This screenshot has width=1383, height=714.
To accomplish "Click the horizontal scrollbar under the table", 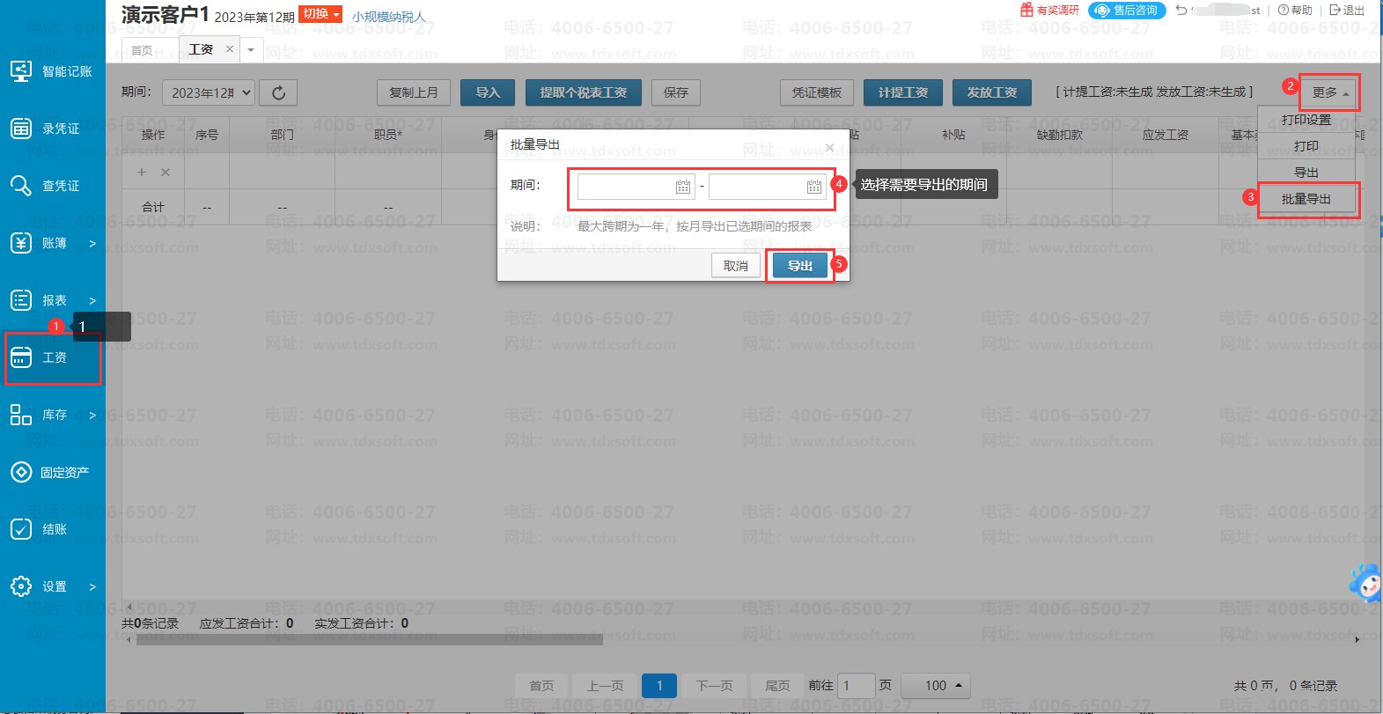I will pos(370,640).
